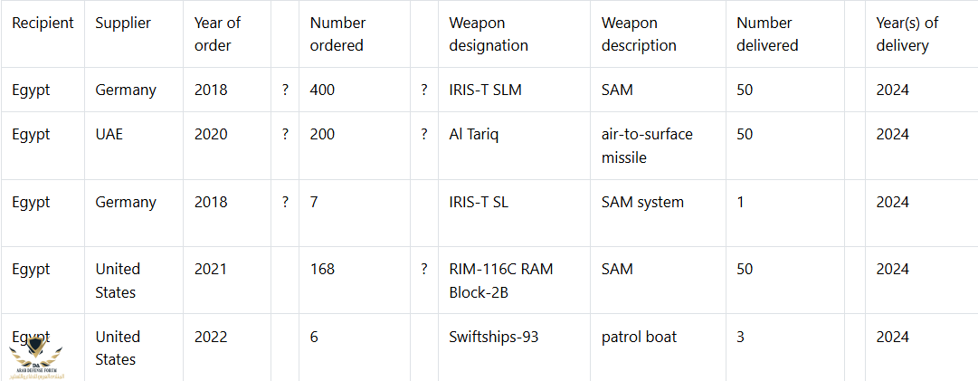Click the Al Tariq weapon cell
The image size is (978, 381).
pos(474,134)
